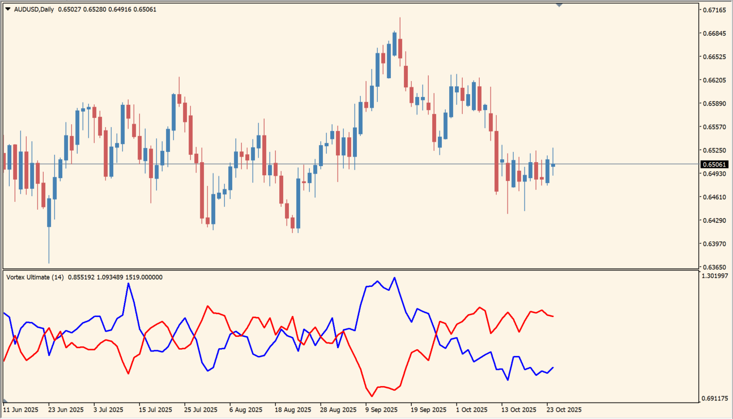733x419 pixels.
Task: Select the 11 Jun 2025 date label
Action: point(20,409)
